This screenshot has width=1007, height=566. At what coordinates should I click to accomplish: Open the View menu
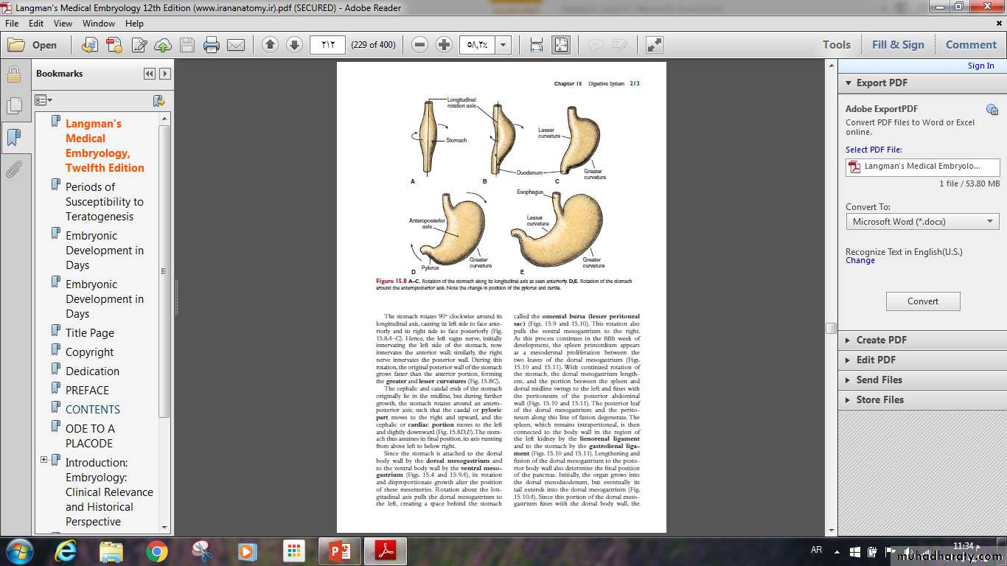click(x=63, y=24)
